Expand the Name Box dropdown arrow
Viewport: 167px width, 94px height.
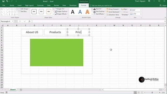[13, 21]
